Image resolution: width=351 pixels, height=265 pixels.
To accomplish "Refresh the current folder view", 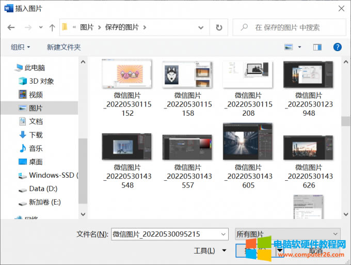I will pyautogui.click(x=219, y=27).
